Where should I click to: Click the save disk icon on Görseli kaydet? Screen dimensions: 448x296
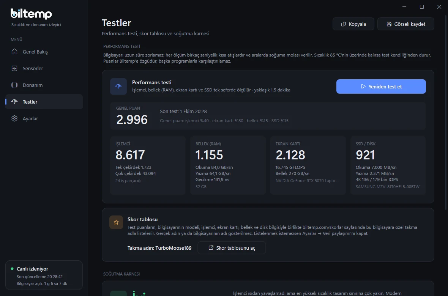pyautogui.click(x=389, y=24)
